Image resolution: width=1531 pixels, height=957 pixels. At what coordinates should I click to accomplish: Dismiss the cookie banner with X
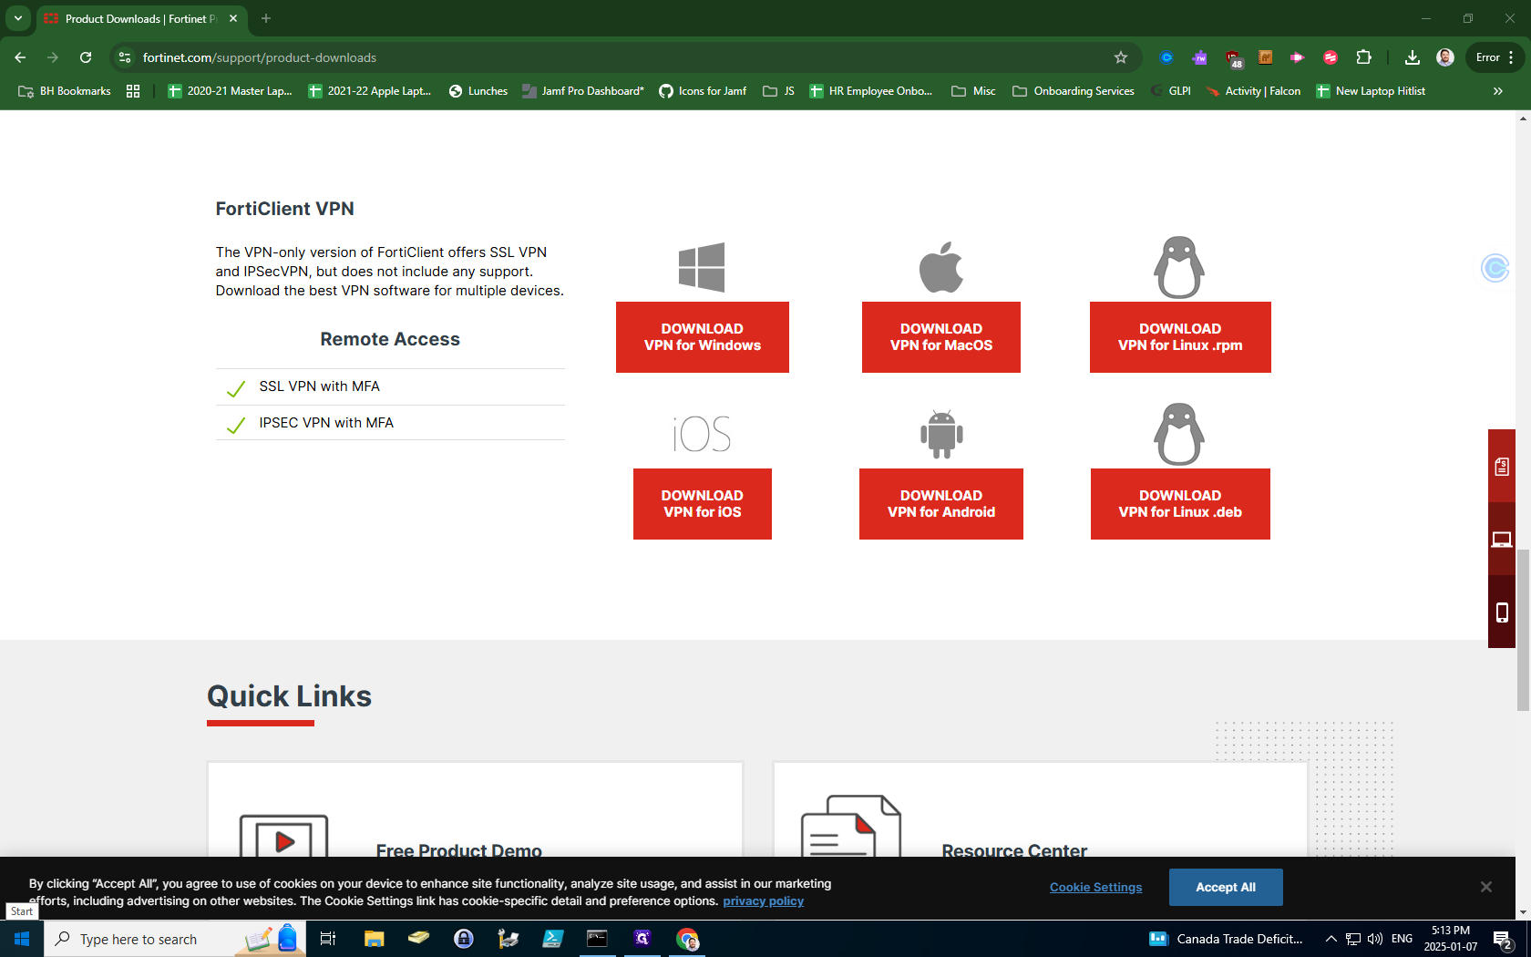click(x=1486, y=887)
